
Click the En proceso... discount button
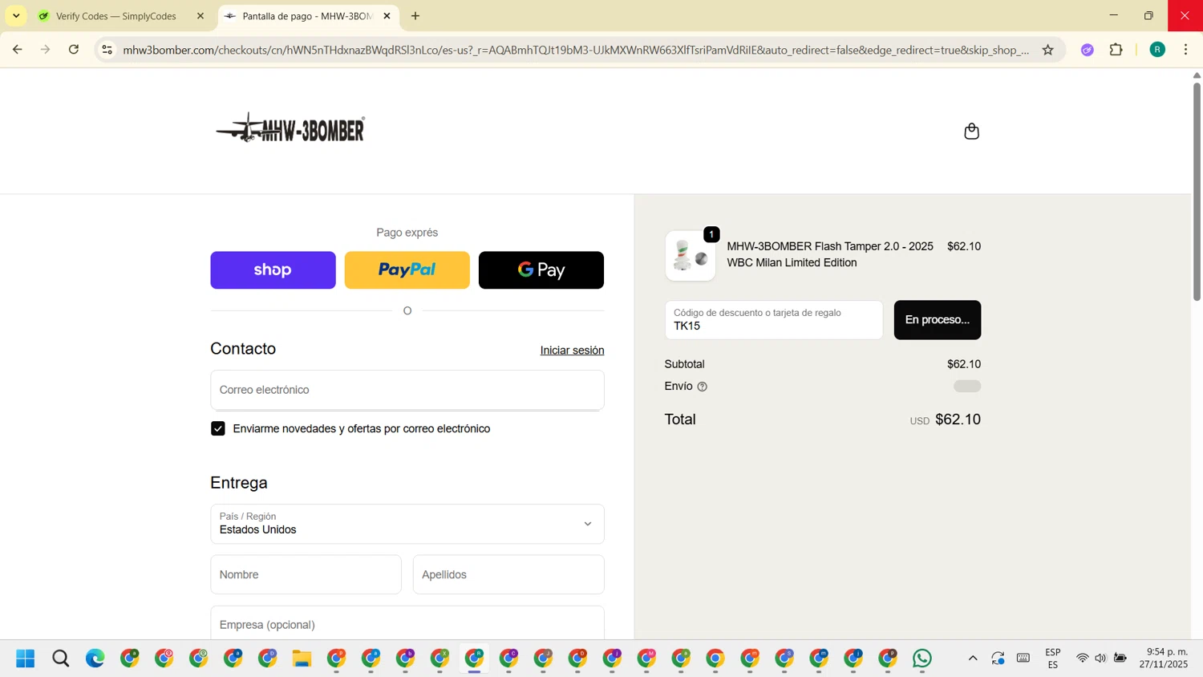(938, 320)
